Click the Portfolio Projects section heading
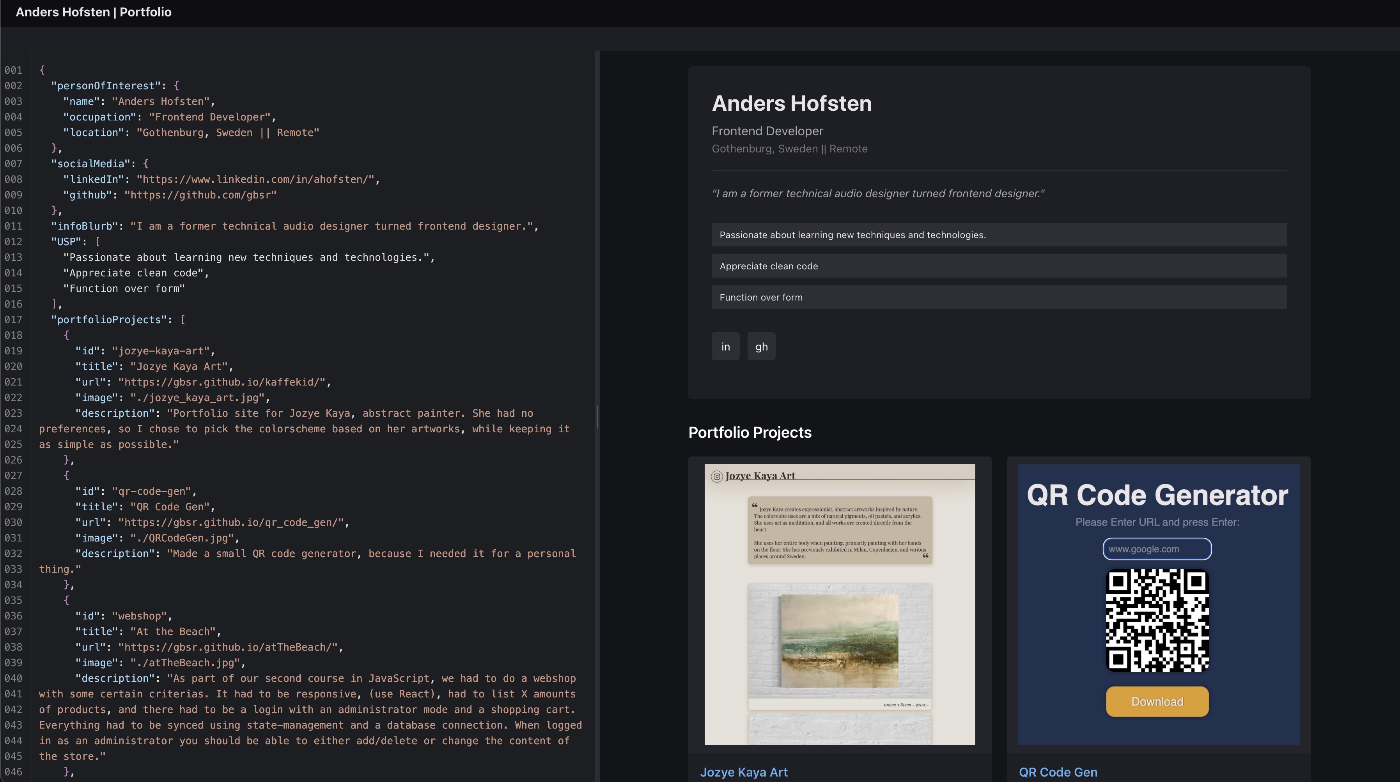The height and width of the screenshot is (782, 1400). [x=750, y=432]
